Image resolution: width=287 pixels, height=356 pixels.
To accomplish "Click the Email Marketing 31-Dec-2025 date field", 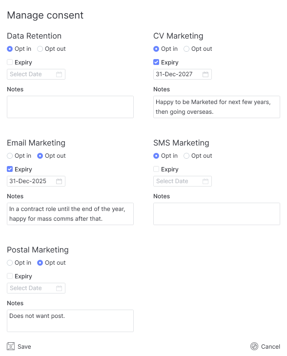I will [x=36, y=181].
